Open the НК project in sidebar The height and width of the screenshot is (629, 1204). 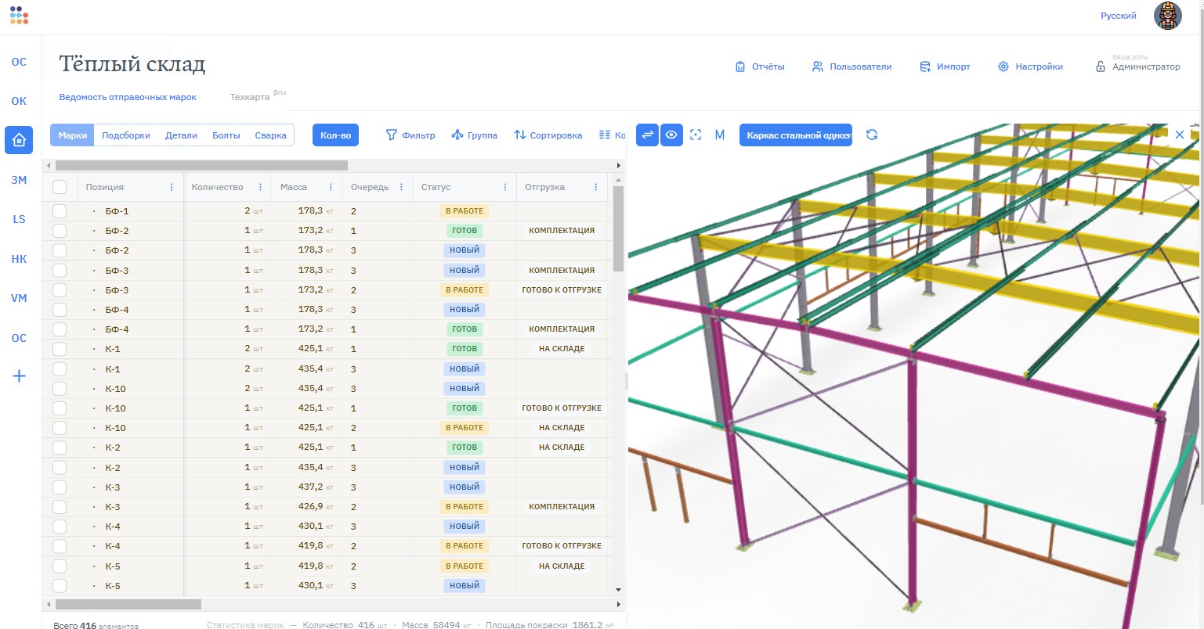coord(19,259)
